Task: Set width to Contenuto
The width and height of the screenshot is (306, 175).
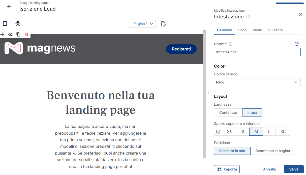Action: click(x=228, y=112)
